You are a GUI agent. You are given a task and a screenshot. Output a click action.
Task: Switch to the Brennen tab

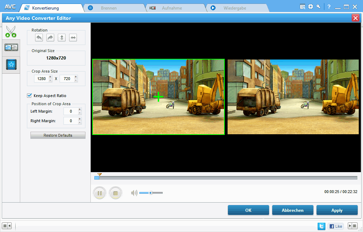click(115, 8)
